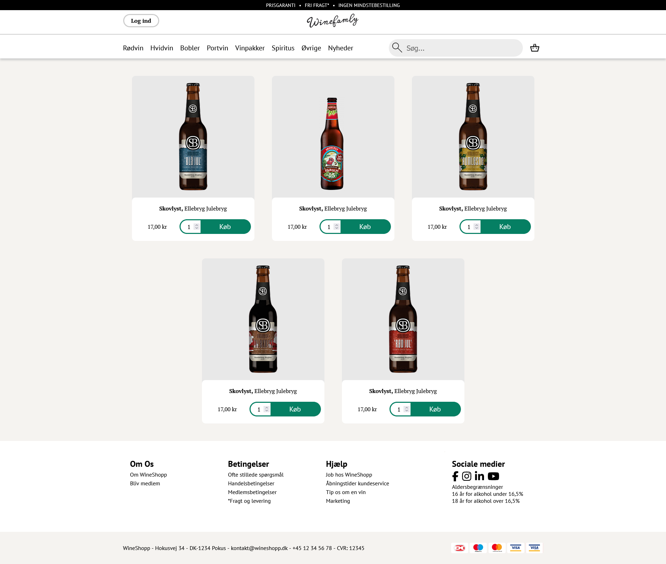Open the red Skovlyst 0,5 bottle thumbnail

pyautogui.click(x=333, y=137)
